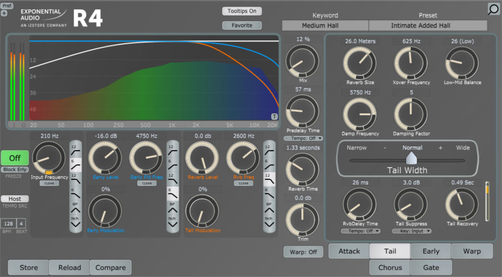Switch to the Warp tab
The height and width of the screenshot is (277, 502).
(472, 251)
